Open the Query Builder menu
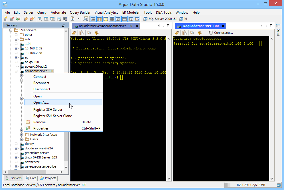 [80, 12]
